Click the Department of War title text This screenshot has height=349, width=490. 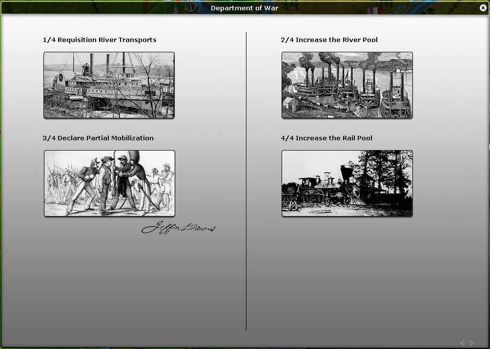pyautogui.click(x=245, y=8)
